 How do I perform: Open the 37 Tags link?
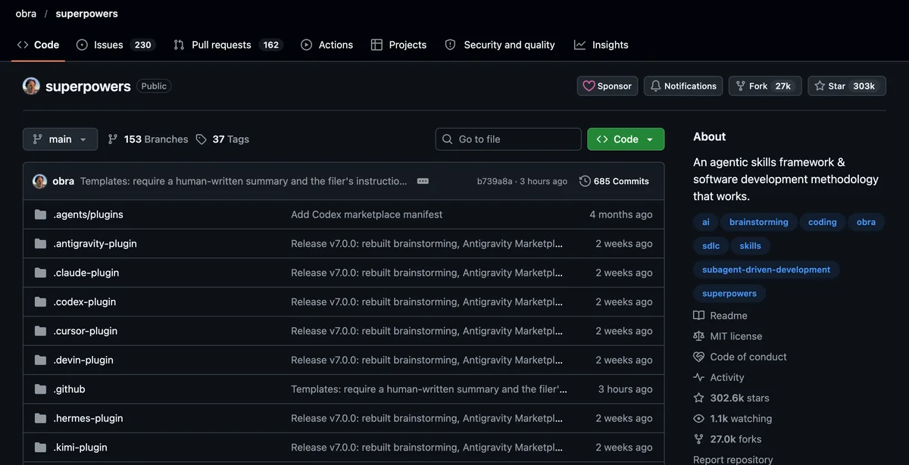tap(222, 139)
